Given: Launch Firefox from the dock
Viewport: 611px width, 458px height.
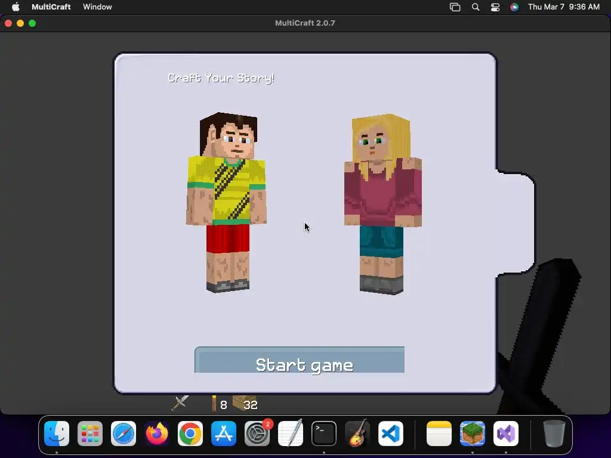Looking at the screenshot, I should [157, 434].
